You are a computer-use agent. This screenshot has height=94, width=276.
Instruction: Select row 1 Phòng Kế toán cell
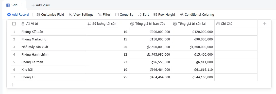(x=53, y=32)
